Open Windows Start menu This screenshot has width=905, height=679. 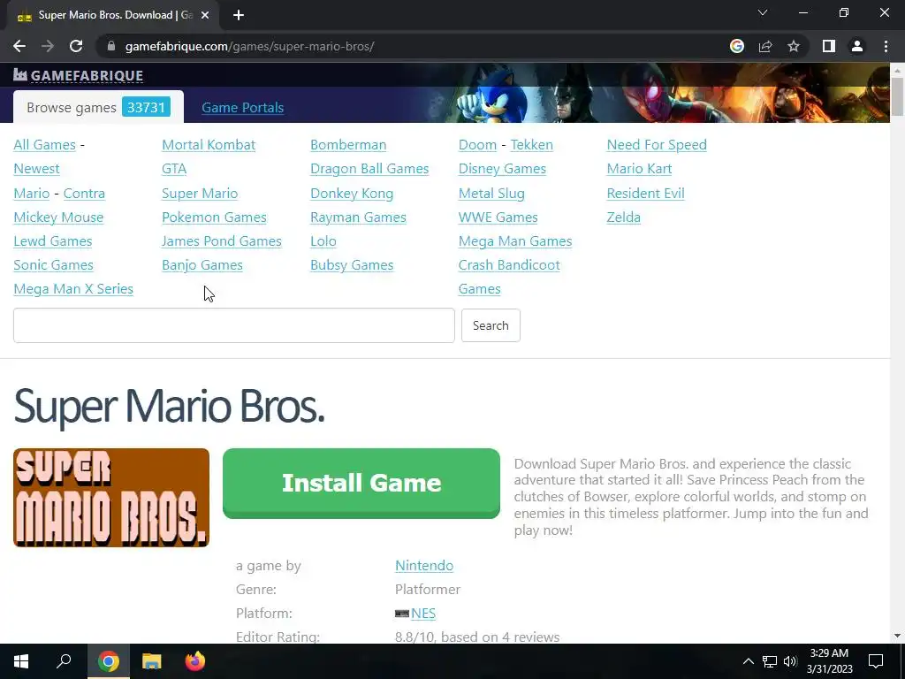click(x=21, y=661)
